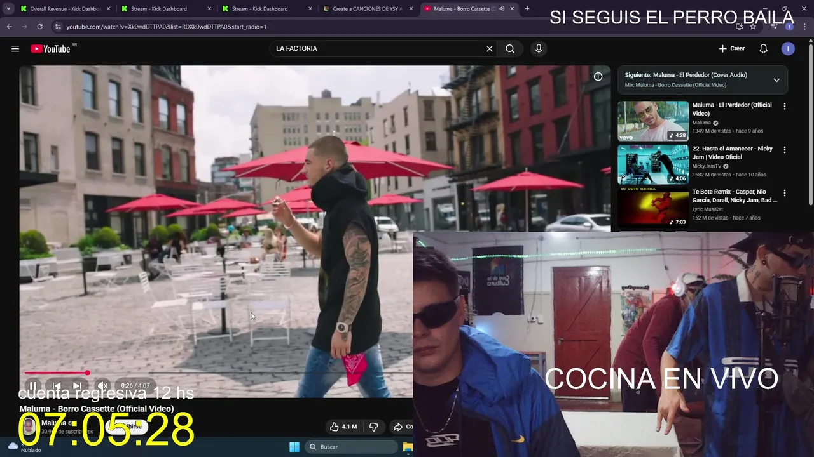Clear the LA FACTORIA search text

[490, 49]
